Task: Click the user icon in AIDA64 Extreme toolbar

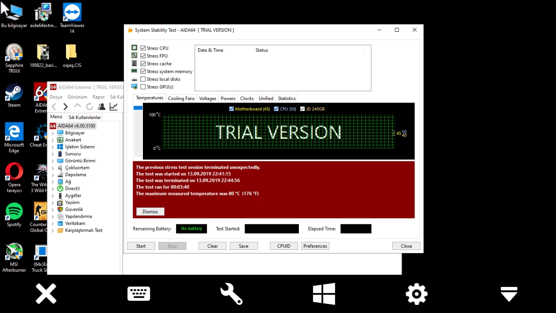Action: click(101, 107)
